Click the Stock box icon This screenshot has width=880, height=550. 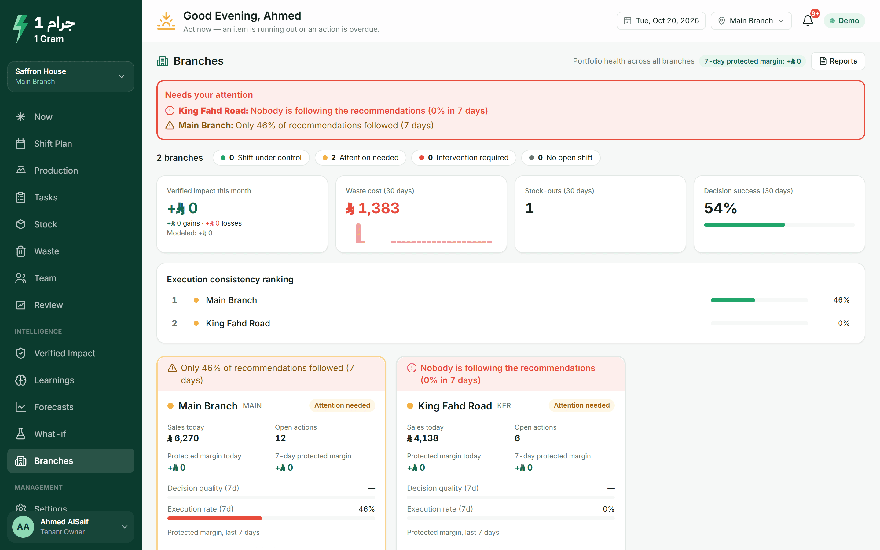click(21, 224)
